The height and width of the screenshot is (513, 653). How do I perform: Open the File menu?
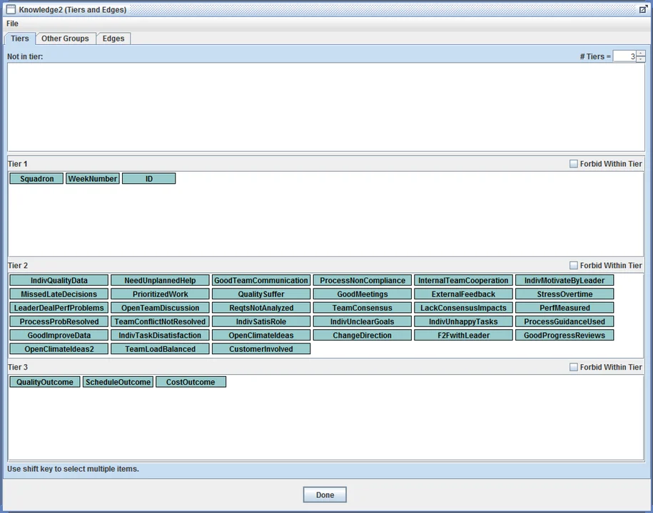(x=11, y=24)
